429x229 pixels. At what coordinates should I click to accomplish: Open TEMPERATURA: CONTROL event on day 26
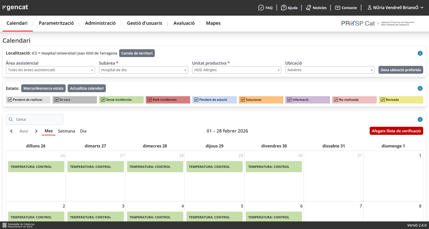tap(36, 167)
